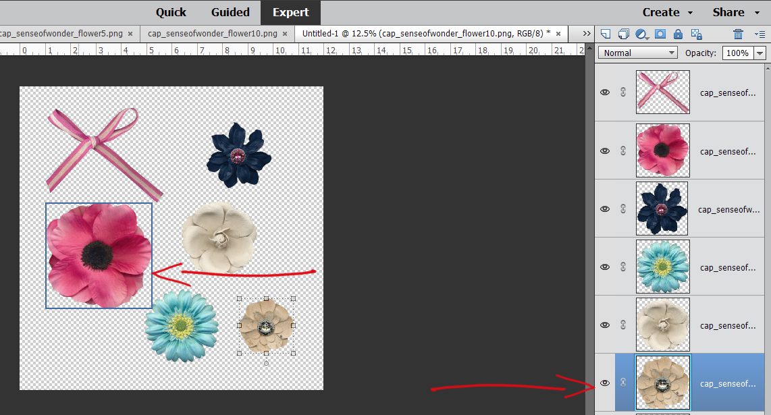771x415 pixels.
Task: Select navy flower layer thumbnail
Action: (x=662, y=209)
